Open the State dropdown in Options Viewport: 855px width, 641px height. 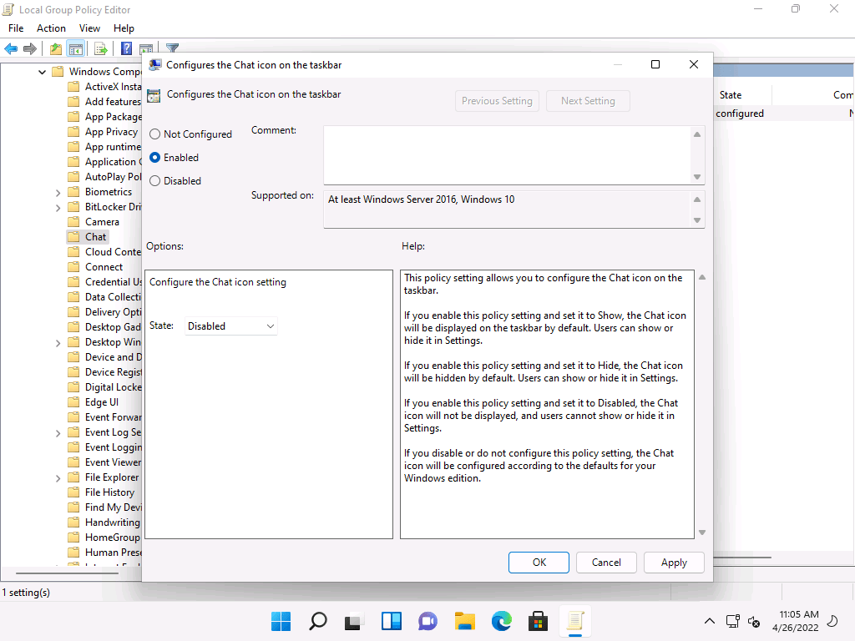(x=230, y=326)
